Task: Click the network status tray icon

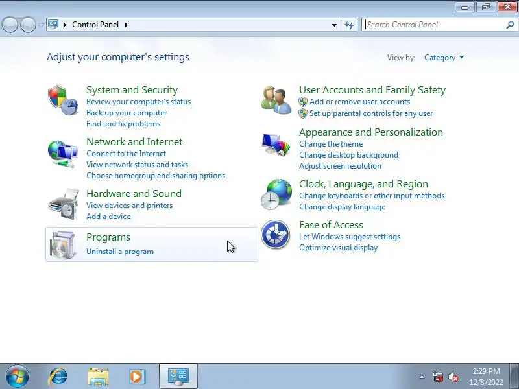Action: [437, 377]
